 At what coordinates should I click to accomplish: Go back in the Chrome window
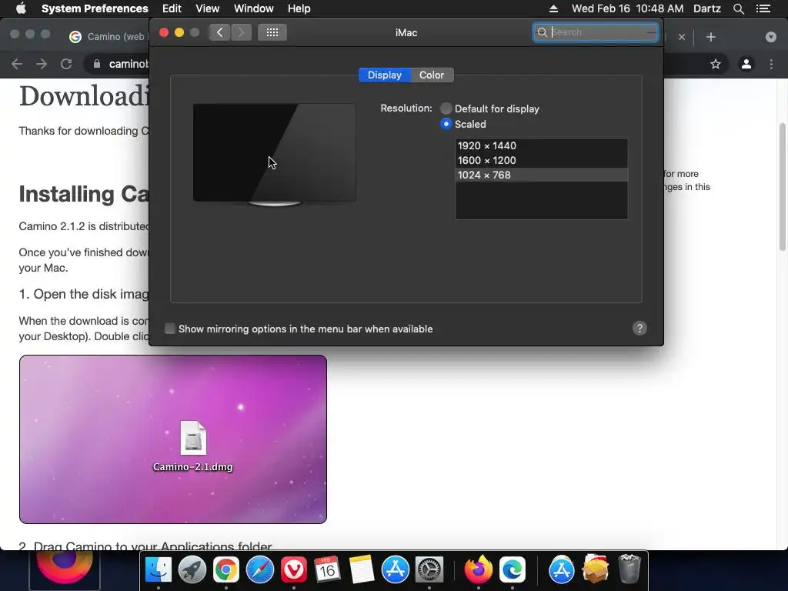pos(17,64)
